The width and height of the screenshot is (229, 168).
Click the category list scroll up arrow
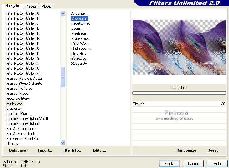(x=63, y=14)
